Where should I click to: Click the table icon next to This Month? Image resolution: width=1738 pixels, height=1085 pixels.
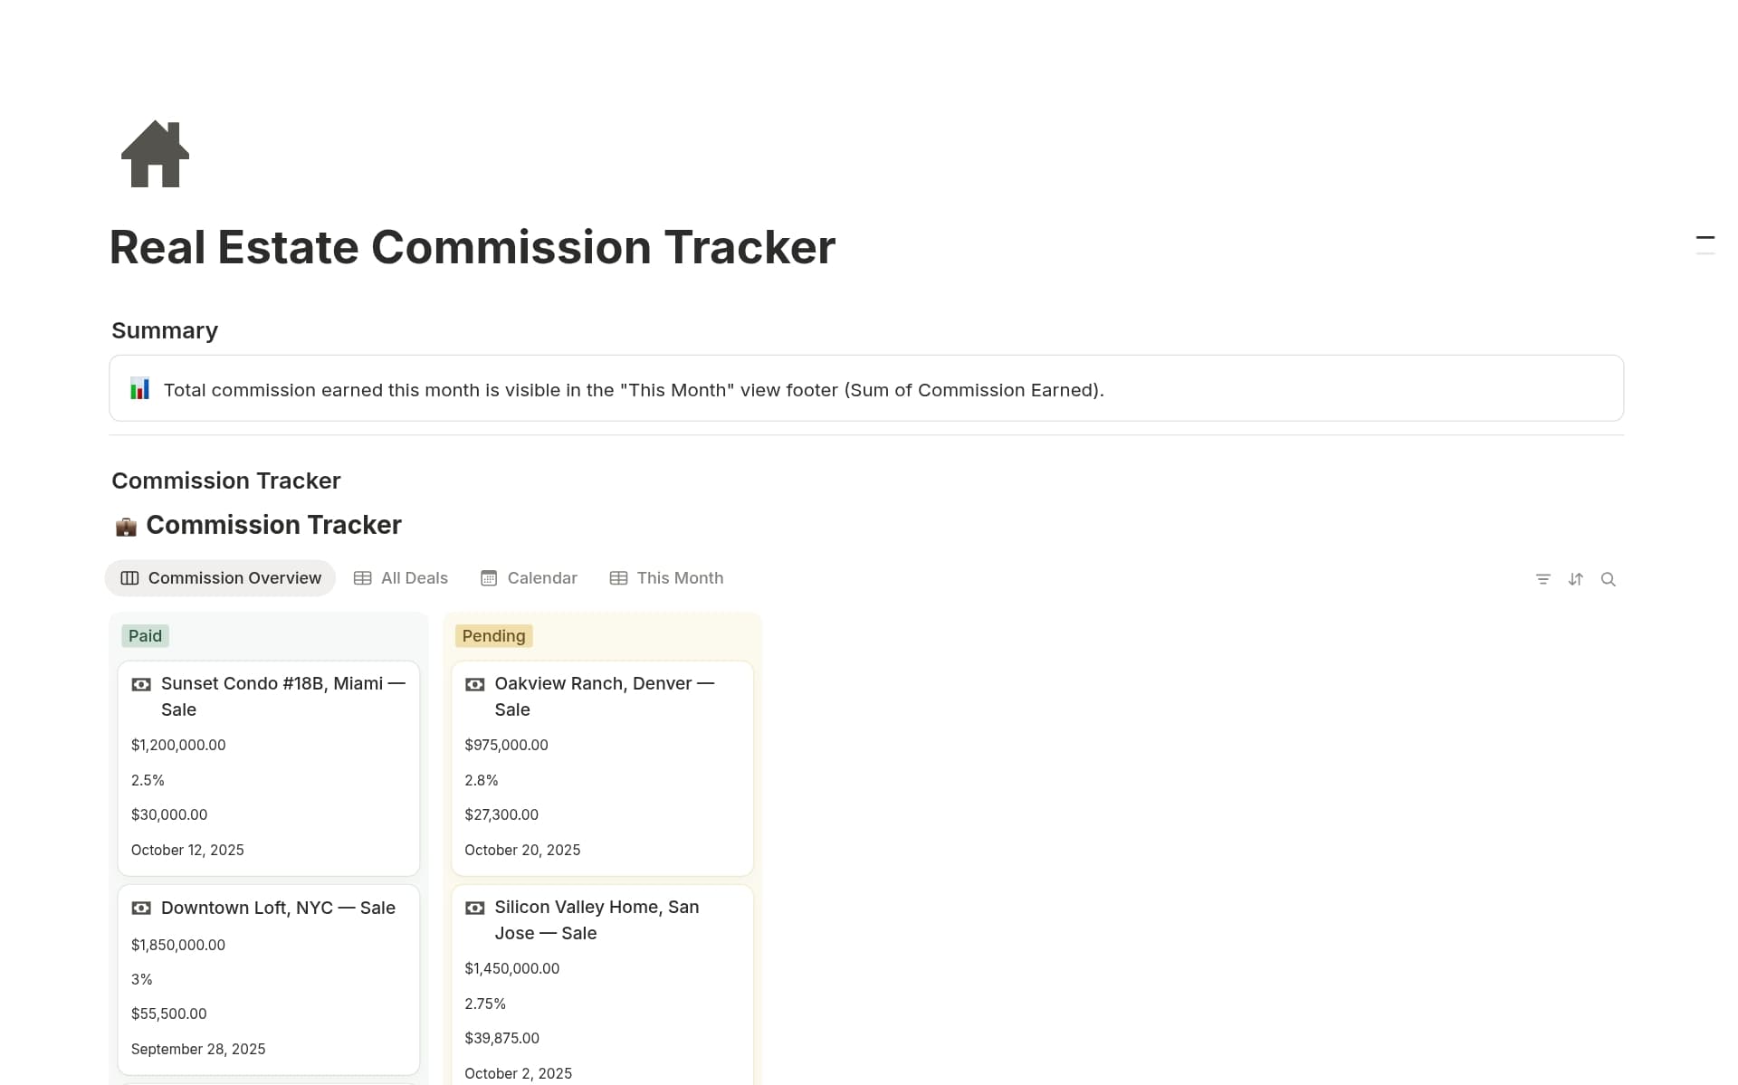point(618,577)
